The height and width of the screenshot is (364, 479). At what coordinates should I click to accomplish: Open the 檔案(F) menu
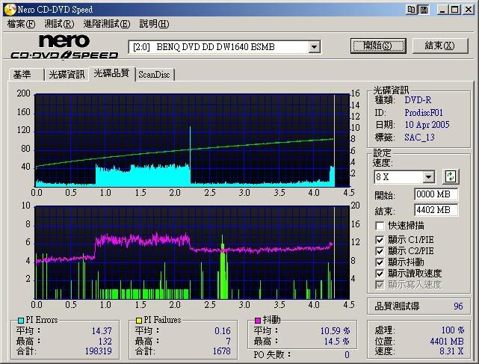[21, 24]
